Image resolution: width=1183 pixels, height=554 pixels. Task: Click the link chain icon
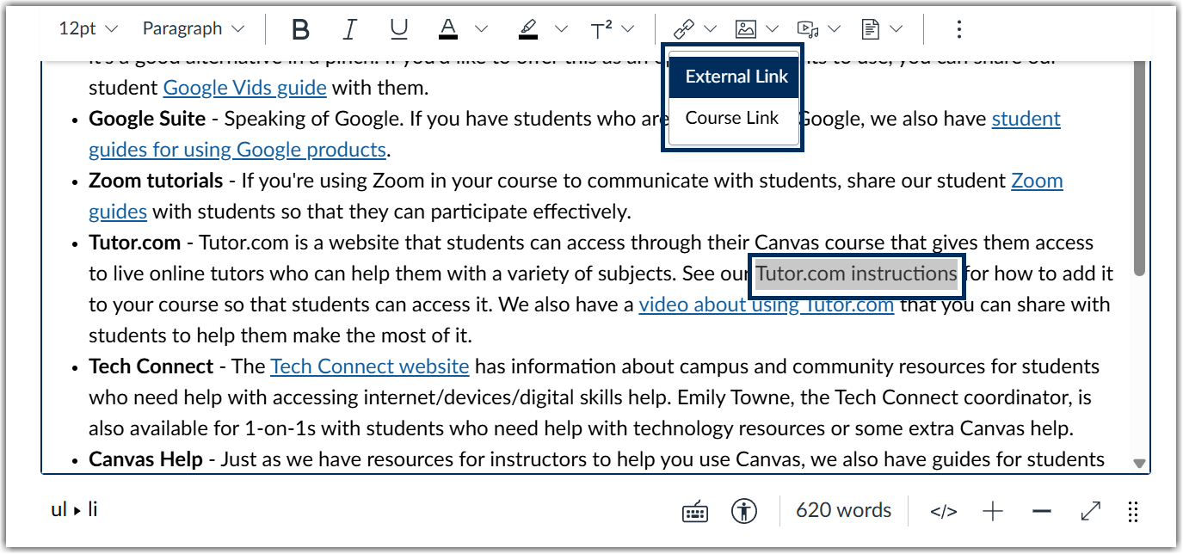coord(684,29)
